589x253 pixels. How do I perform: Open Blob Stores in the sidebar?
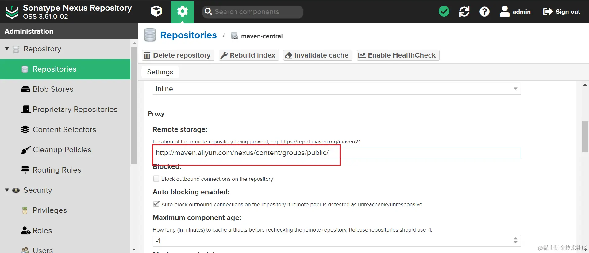pyautogui.click(x=65, y=89)
